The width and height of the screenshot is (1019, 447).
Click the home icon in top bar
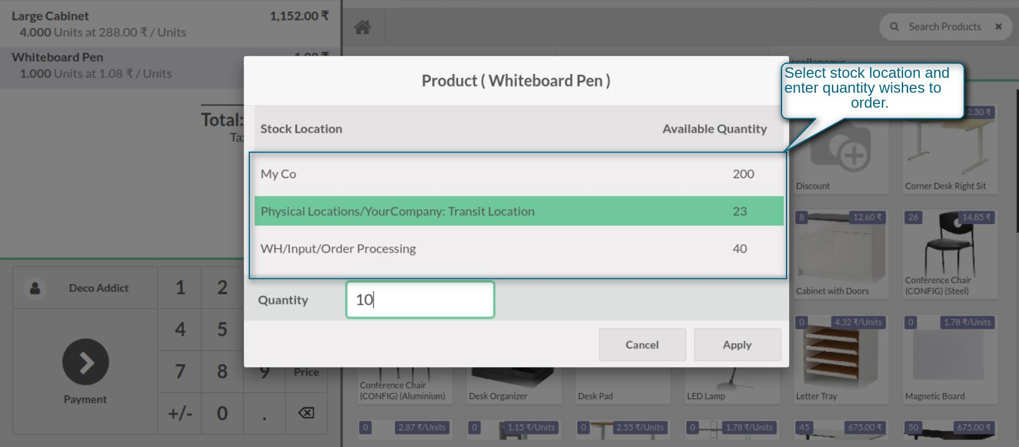[362, 27]
